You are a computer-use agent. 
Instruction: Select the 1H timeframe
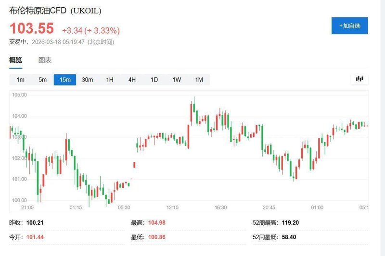click(x=110, y=80)
